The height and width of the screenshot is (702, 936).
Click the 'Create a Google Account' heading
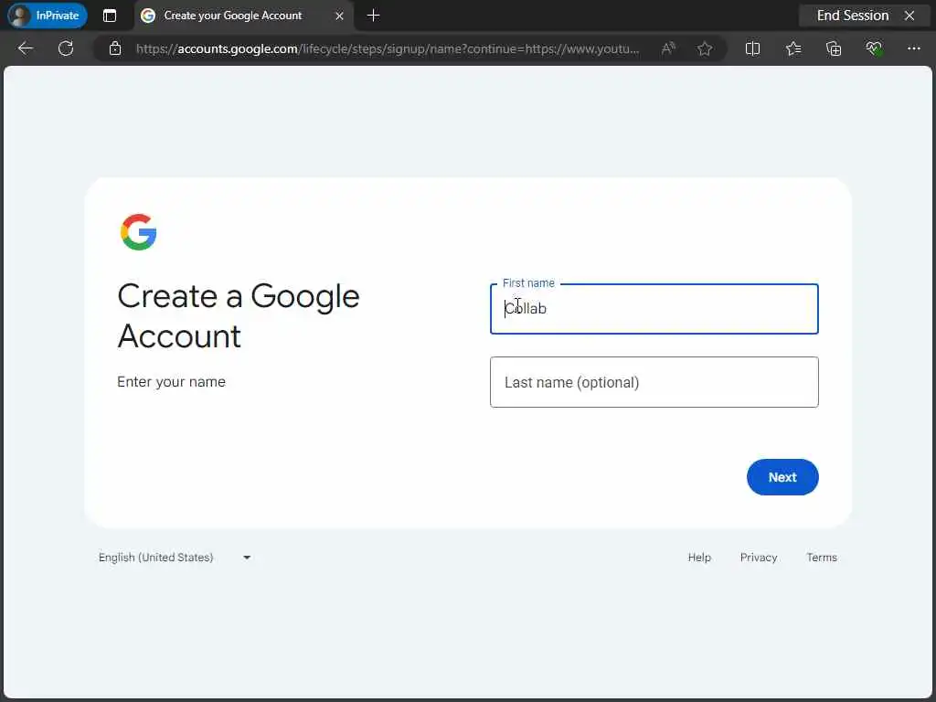pyautogui.click(x=239, y=315)
